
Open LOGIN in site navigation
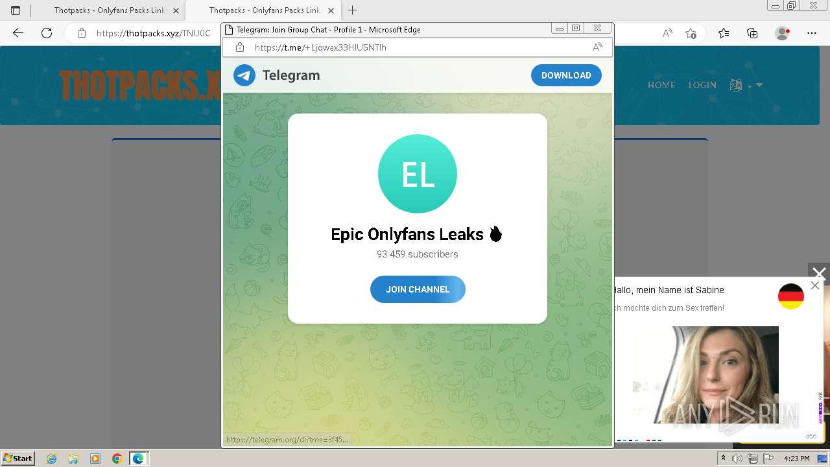coord(702,85)
